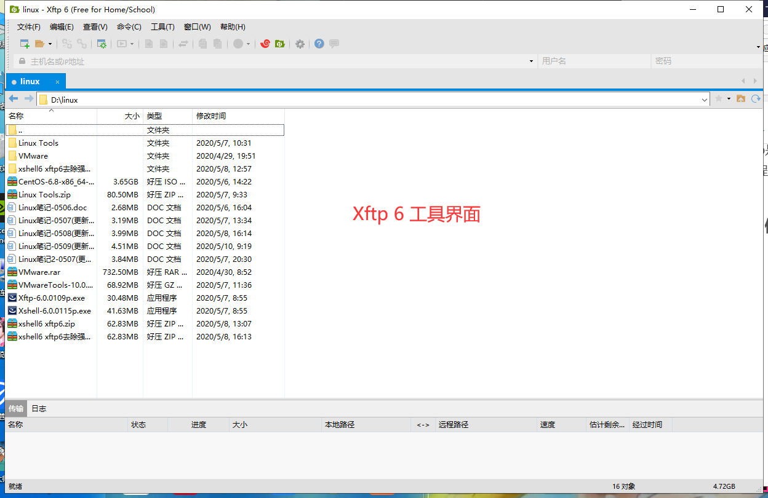This screenshot has width=768, height=498.
Task: Select the parent '..' folder row
Action: [x=145, y=130]
